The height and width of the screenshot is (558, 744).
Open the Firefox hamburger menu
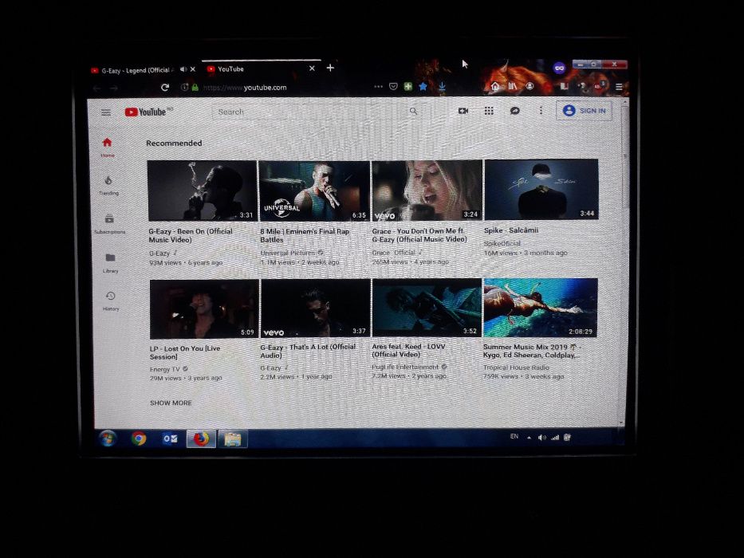tap(619, 87)
